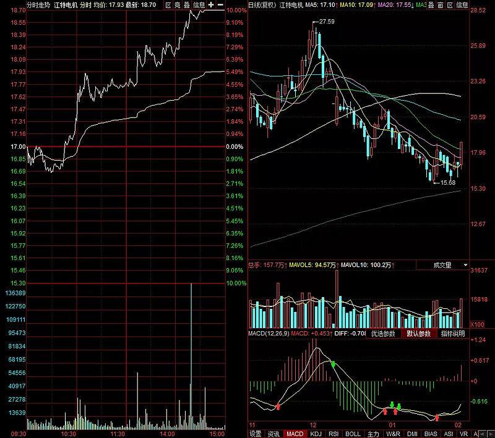Switch to W&R indicator tab
Screen dimensions: 495x438
point(393,434)
